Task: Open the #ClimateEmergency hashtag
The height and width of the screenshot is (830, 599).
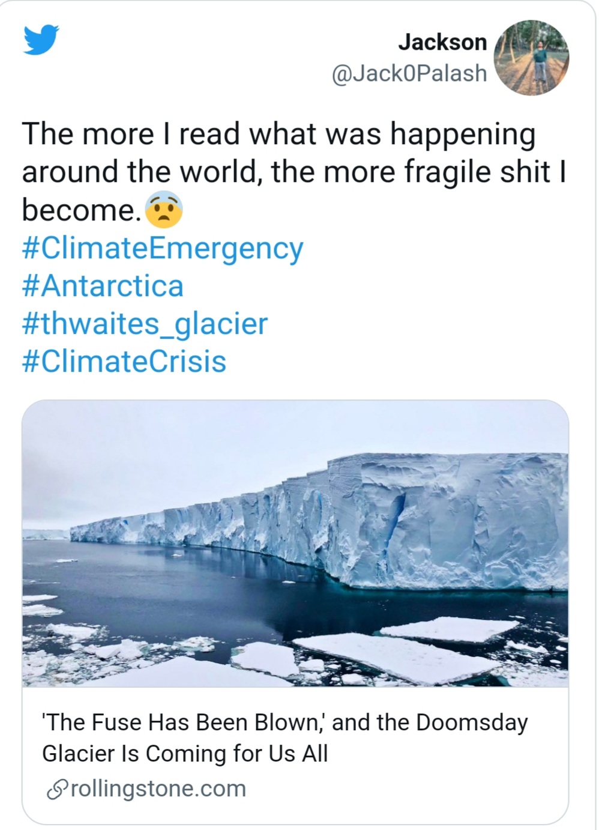Action: 163,249
